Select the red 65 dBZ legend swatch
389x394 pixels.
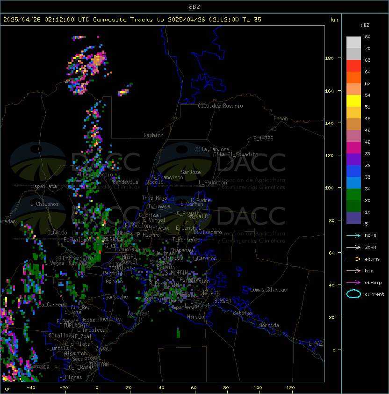point(353,66)
